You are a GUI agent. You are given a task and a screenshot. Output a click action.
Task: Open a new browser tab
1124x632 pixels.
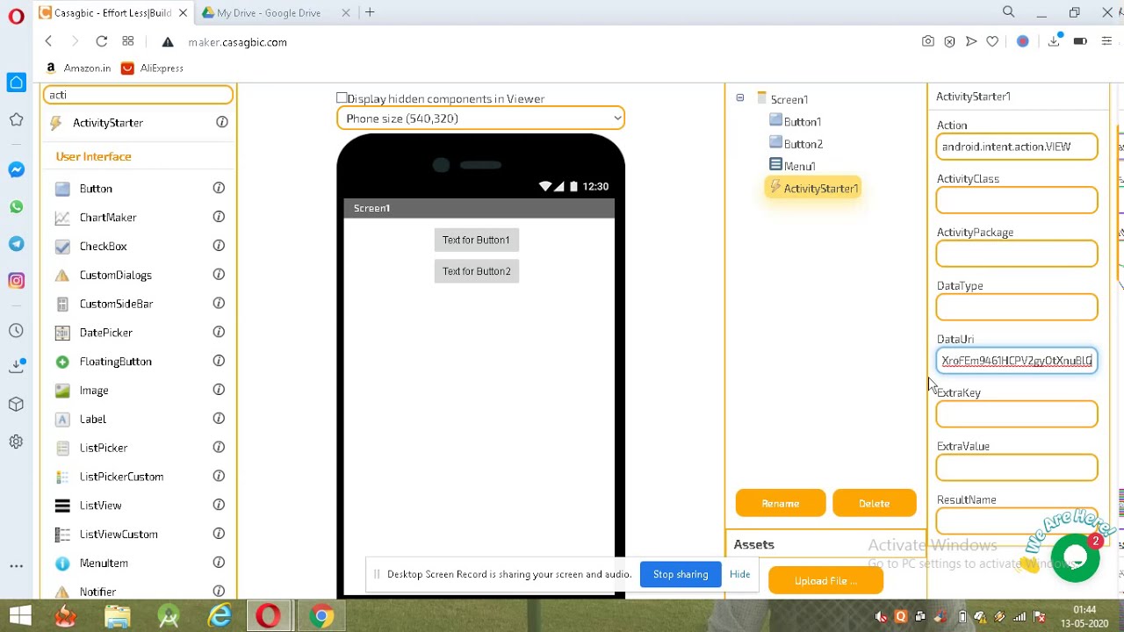[370, 12]
